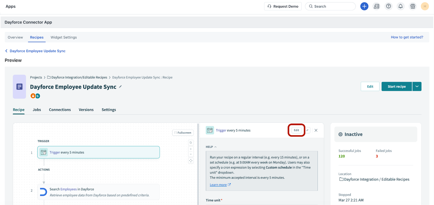This screenshot has width=434, height=205.
Task: Click the Apps heading
Action: (11, 6)
